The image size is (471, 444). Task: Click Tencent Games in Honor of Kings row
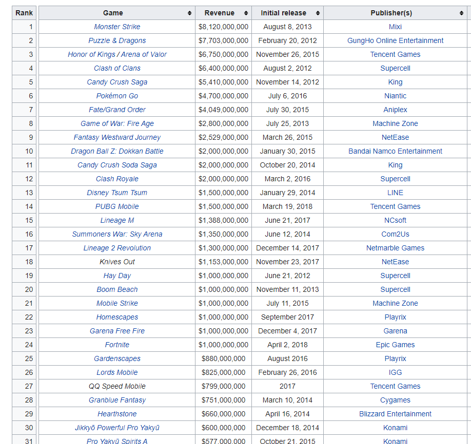click(x=395, y=54)
